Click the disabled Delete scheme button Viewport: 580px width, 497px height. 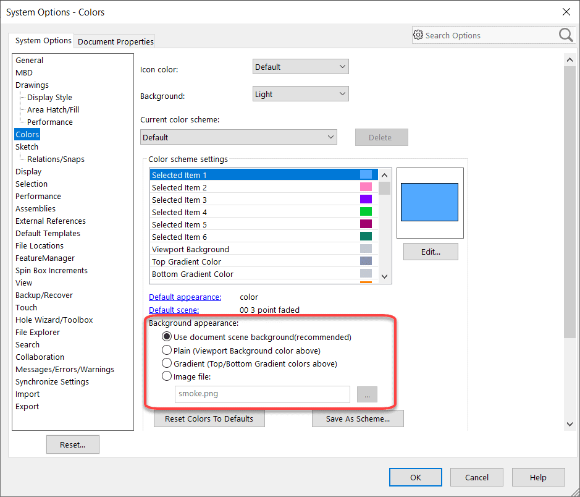381,137
